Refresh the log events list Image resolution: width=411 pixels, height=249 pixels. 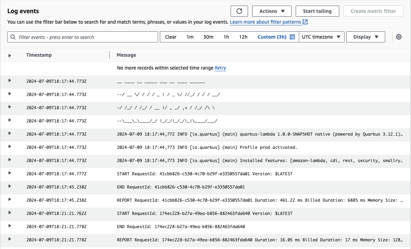239,11
